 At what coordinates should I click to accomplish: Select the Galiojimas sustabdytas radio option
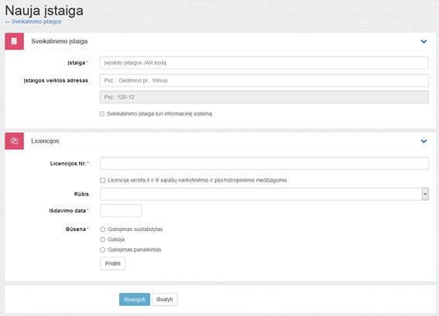click(x=103, y=229)
